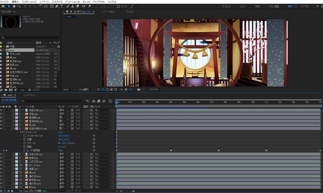Open the 編集(E) menu
Viewport: 323px width, 193px height.
(15, 2)
